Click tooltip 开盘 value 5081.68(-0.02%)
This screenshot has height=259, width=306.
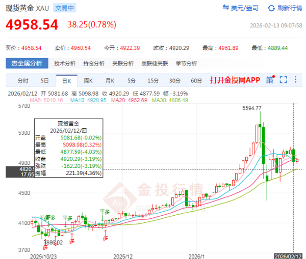click(x=81, y=138)
